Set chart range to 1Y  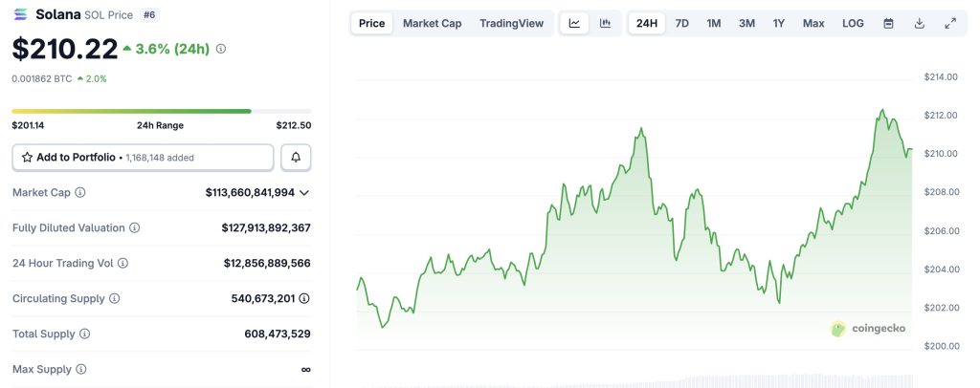(x=780, y=23)
